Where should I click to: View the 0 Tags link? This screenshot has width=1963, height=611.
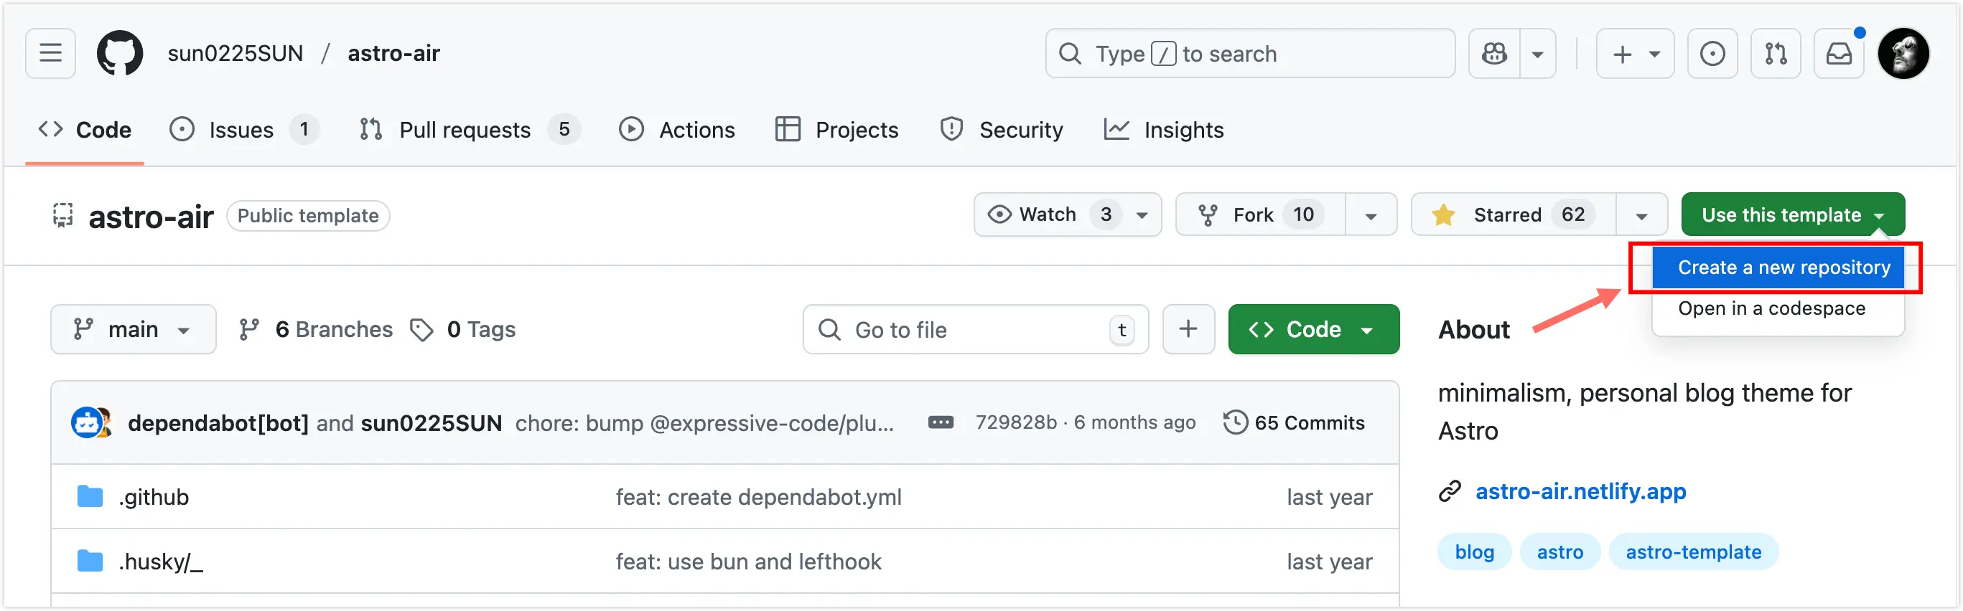[x=462, y=328]
